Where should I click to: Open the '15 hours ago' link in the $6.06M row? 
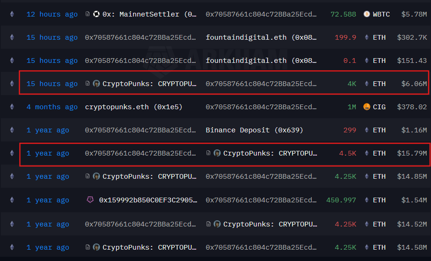(x=52, y=84)
